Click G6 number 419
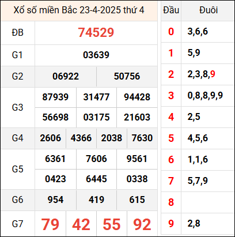The height and width of the screenshot is (237, 235). click(96, 200)
